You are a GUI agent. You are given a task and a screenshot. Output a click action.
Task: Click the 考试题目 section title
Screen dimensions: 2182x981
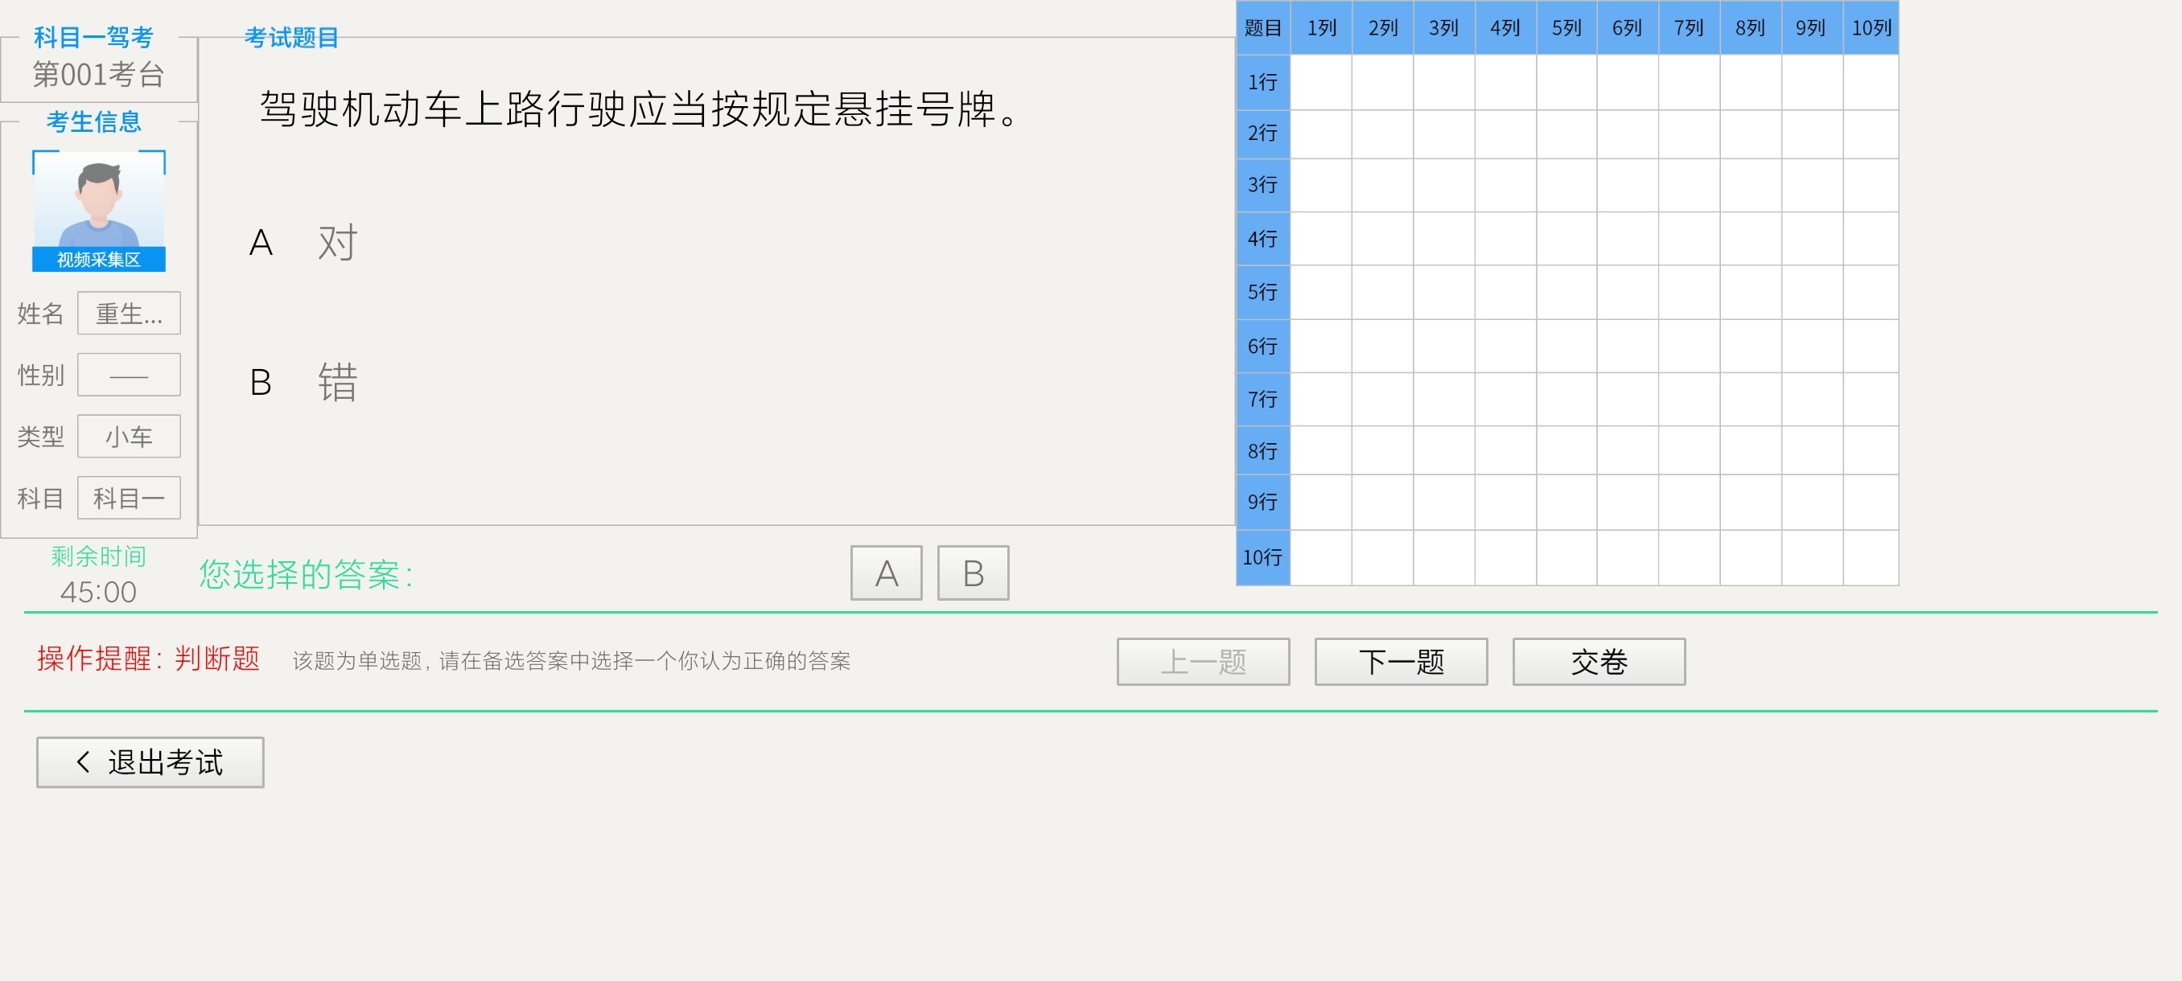[x=291, y=37]
